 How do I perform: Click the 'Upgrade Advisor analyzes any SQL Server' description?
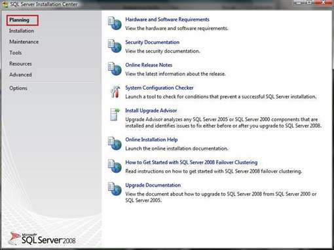pos(223,122)
